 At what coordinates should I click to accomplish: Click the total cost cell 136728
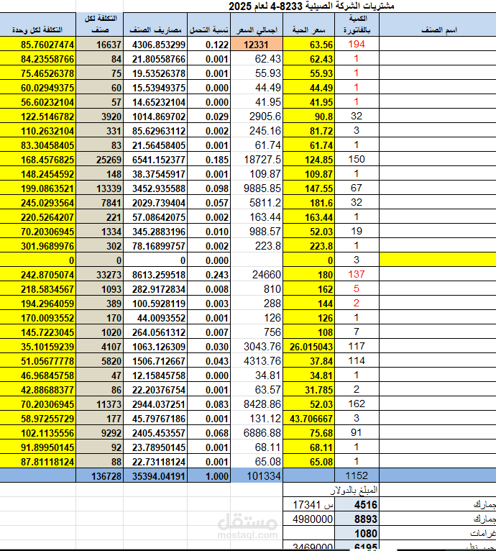click(100, 475)
